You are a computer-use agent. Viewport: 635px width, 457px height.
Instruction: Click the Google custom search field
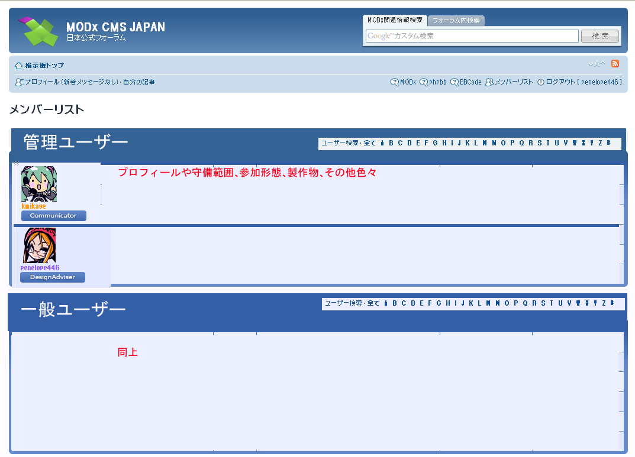click(472, 36)
